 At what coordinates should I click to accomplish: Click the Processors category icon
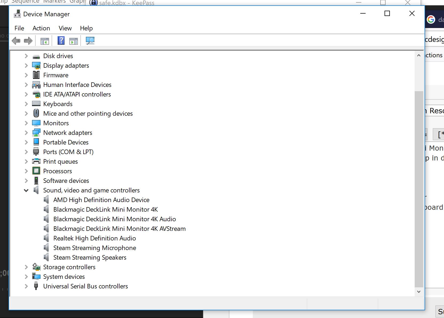pos(36,171)
